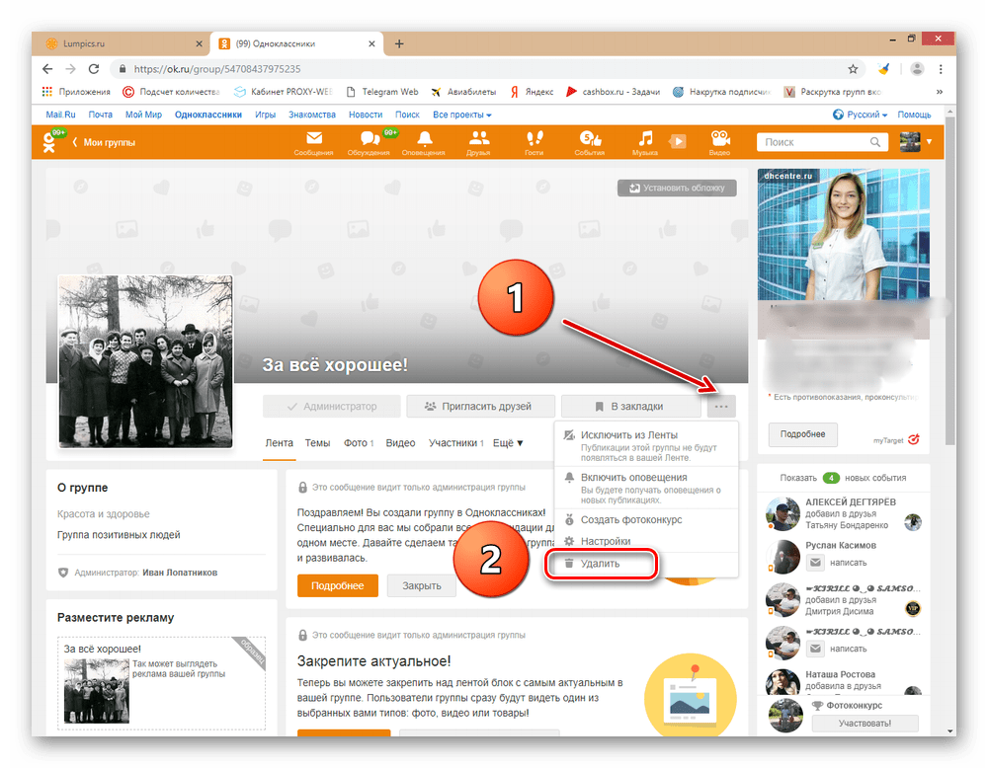Expand the Ещё group tabs dropdown

click(508, 443)
